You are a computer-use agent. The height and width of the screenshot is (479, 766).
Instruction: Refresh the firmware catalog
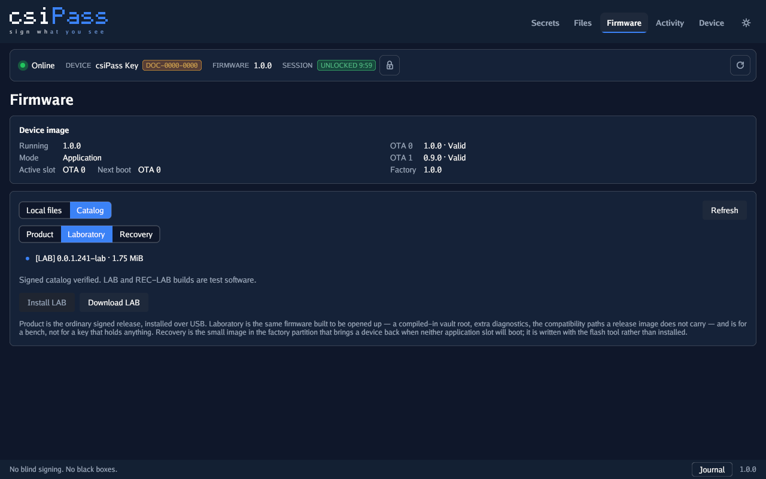(x=725, y=210)
